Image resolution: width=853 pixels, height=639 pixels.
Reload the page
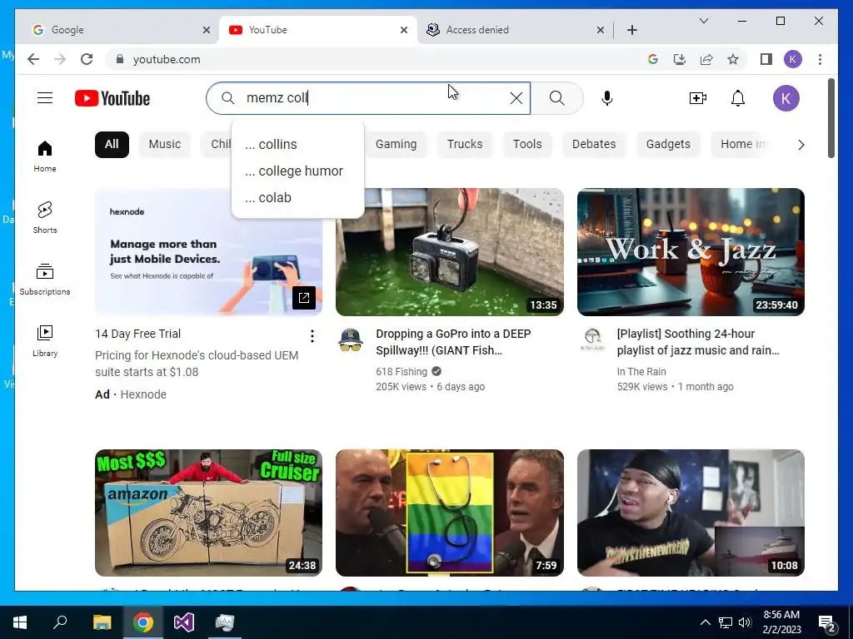[x=87, y=59]
